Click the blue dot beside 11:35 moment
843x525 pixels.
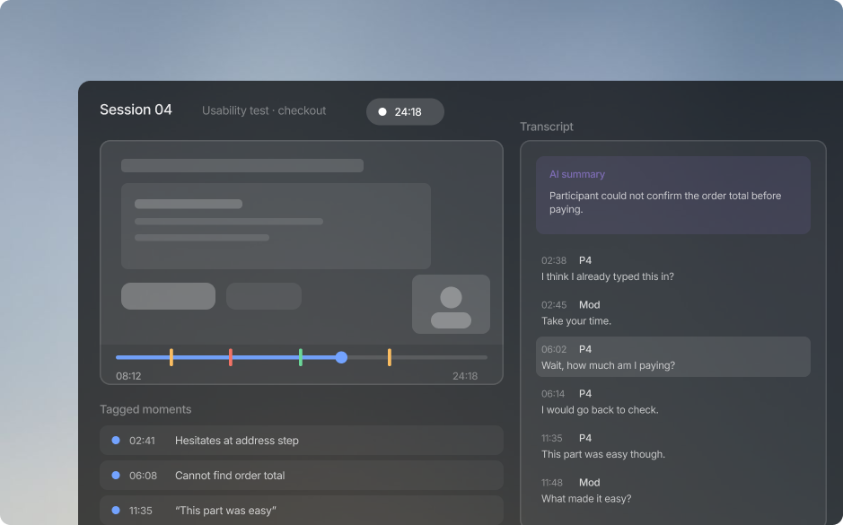116,510
